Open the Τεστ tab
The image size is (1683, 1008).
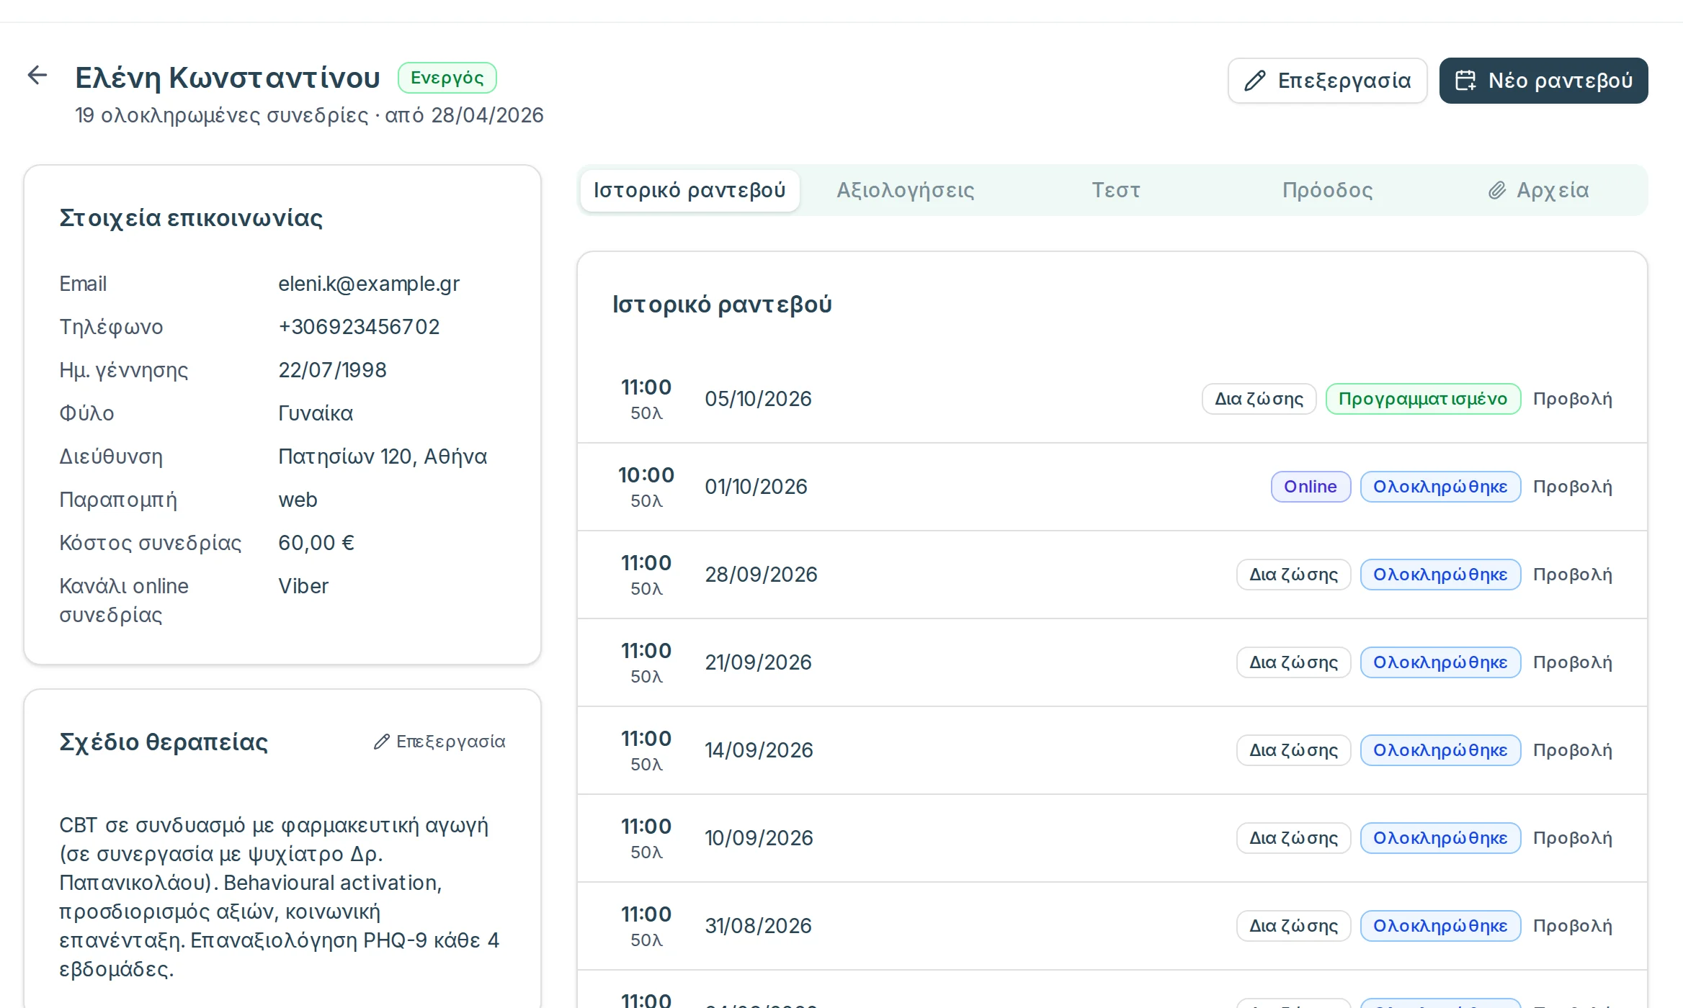tap(1115, 190)
